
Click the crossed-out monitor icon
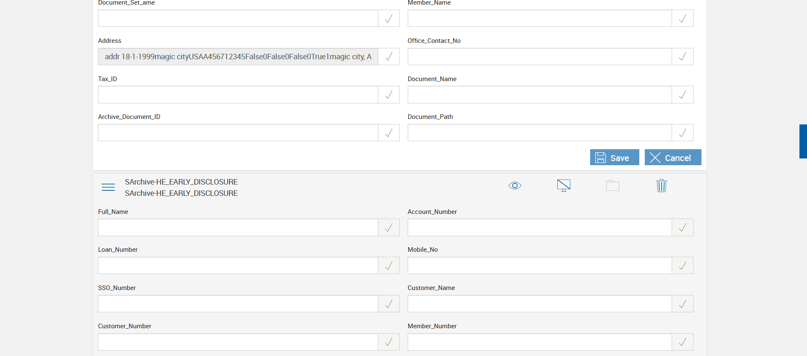[564, 185]
